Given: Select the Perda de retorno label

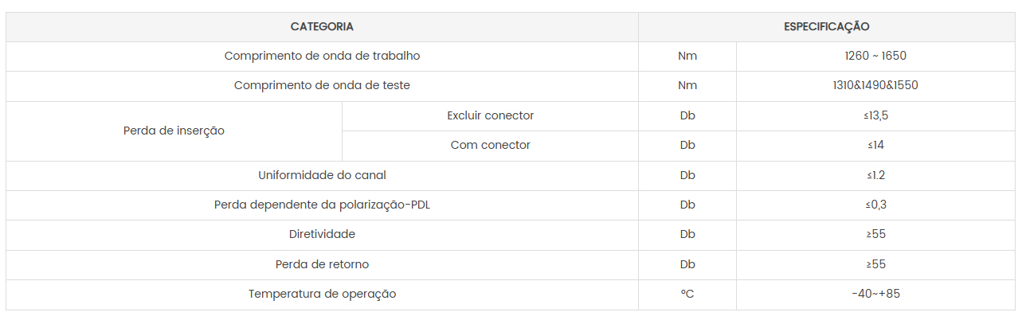Looking at the screenshot, I should (322, 264).
